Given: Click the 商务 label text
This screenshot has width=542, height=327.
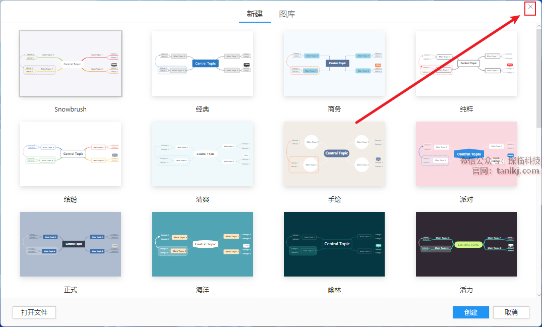Looking at the screenshot, I should [334, 110].
